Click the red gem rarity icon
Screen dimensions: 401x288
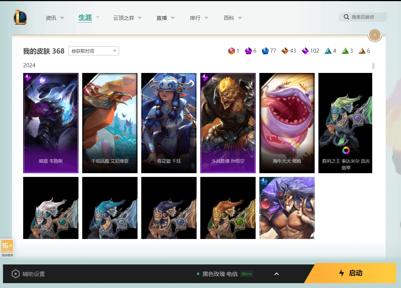(231, 51)
